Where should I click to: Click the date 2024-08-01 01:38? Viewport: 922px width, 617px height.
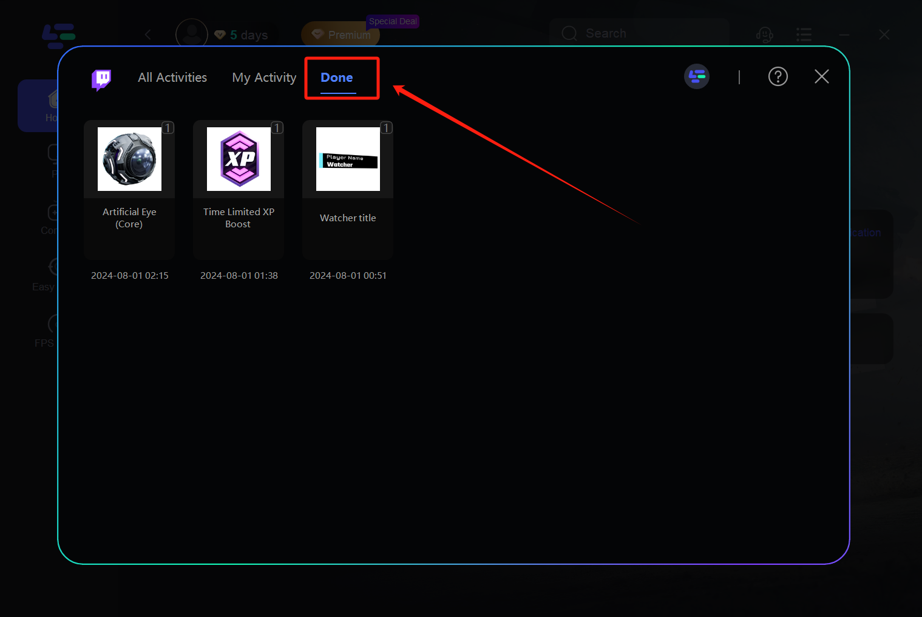tap(239, 275)
